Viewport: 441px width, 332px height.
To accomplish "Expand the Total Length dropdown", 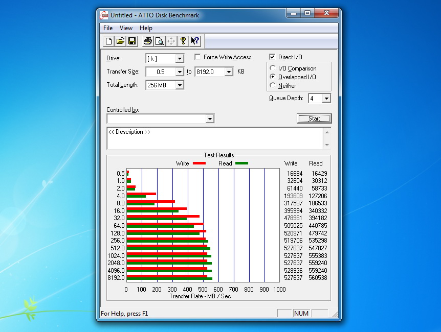I will (179, 85).
